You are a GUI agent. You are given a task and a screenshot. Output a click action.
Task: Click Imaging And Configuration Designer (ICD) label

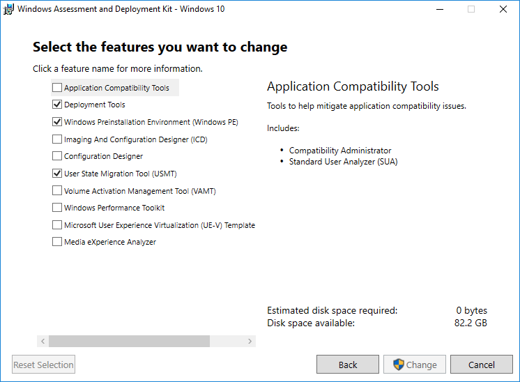(x=136, y=139)
